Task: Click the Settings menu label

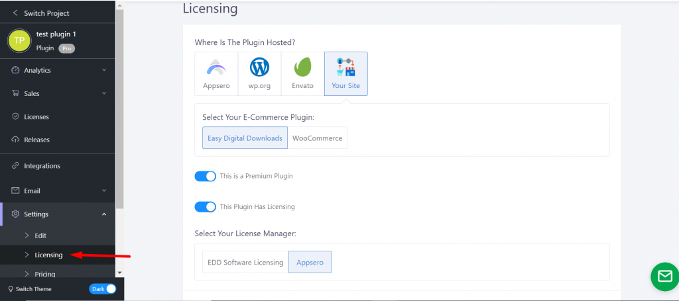Action: [x=36, y=214]
